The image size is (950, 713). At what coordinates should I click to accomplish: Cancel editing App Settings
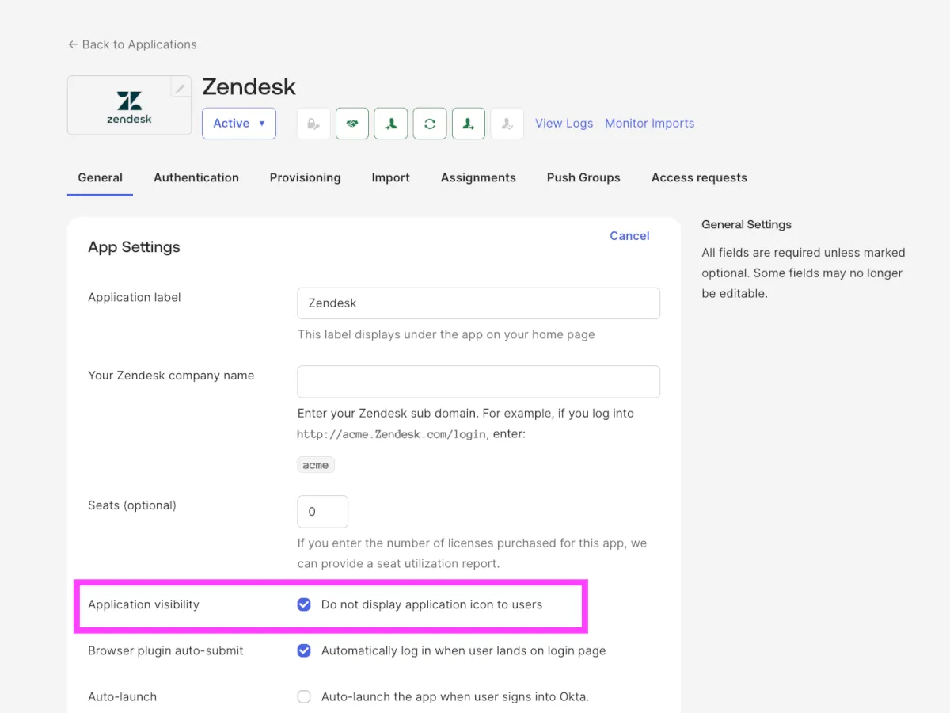pos(629,236)
